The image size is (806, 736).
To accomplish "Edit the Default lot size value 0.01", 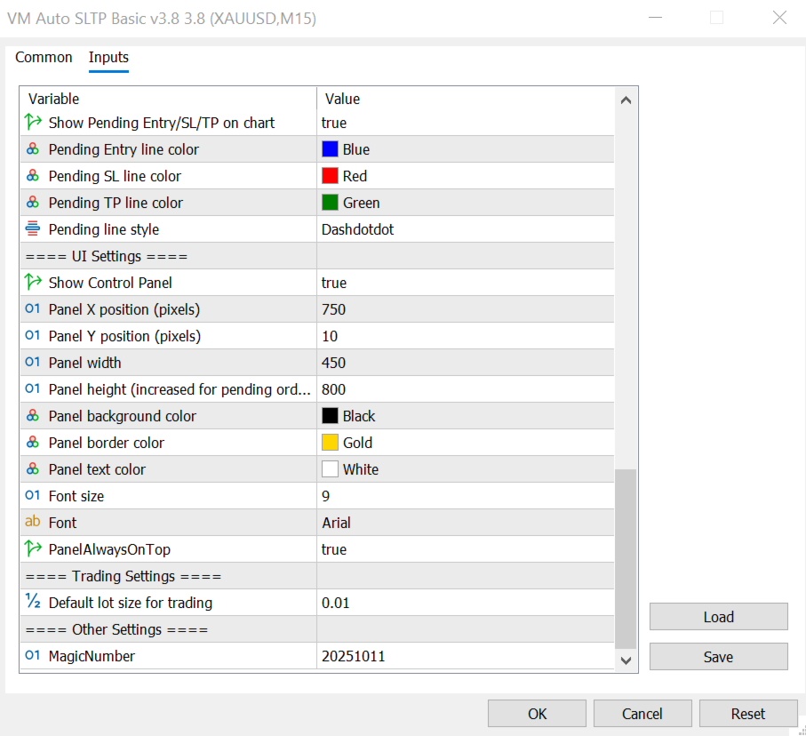I will point(466,603).
